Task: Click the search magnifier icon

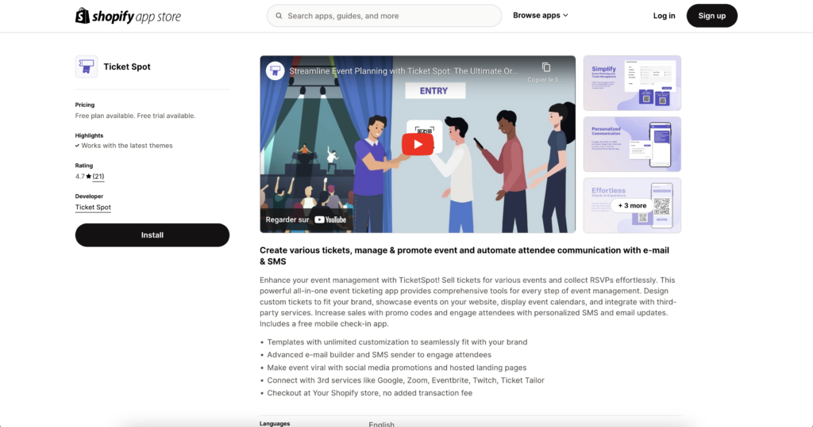Action: pyautogui.click(x=279, y=16)
